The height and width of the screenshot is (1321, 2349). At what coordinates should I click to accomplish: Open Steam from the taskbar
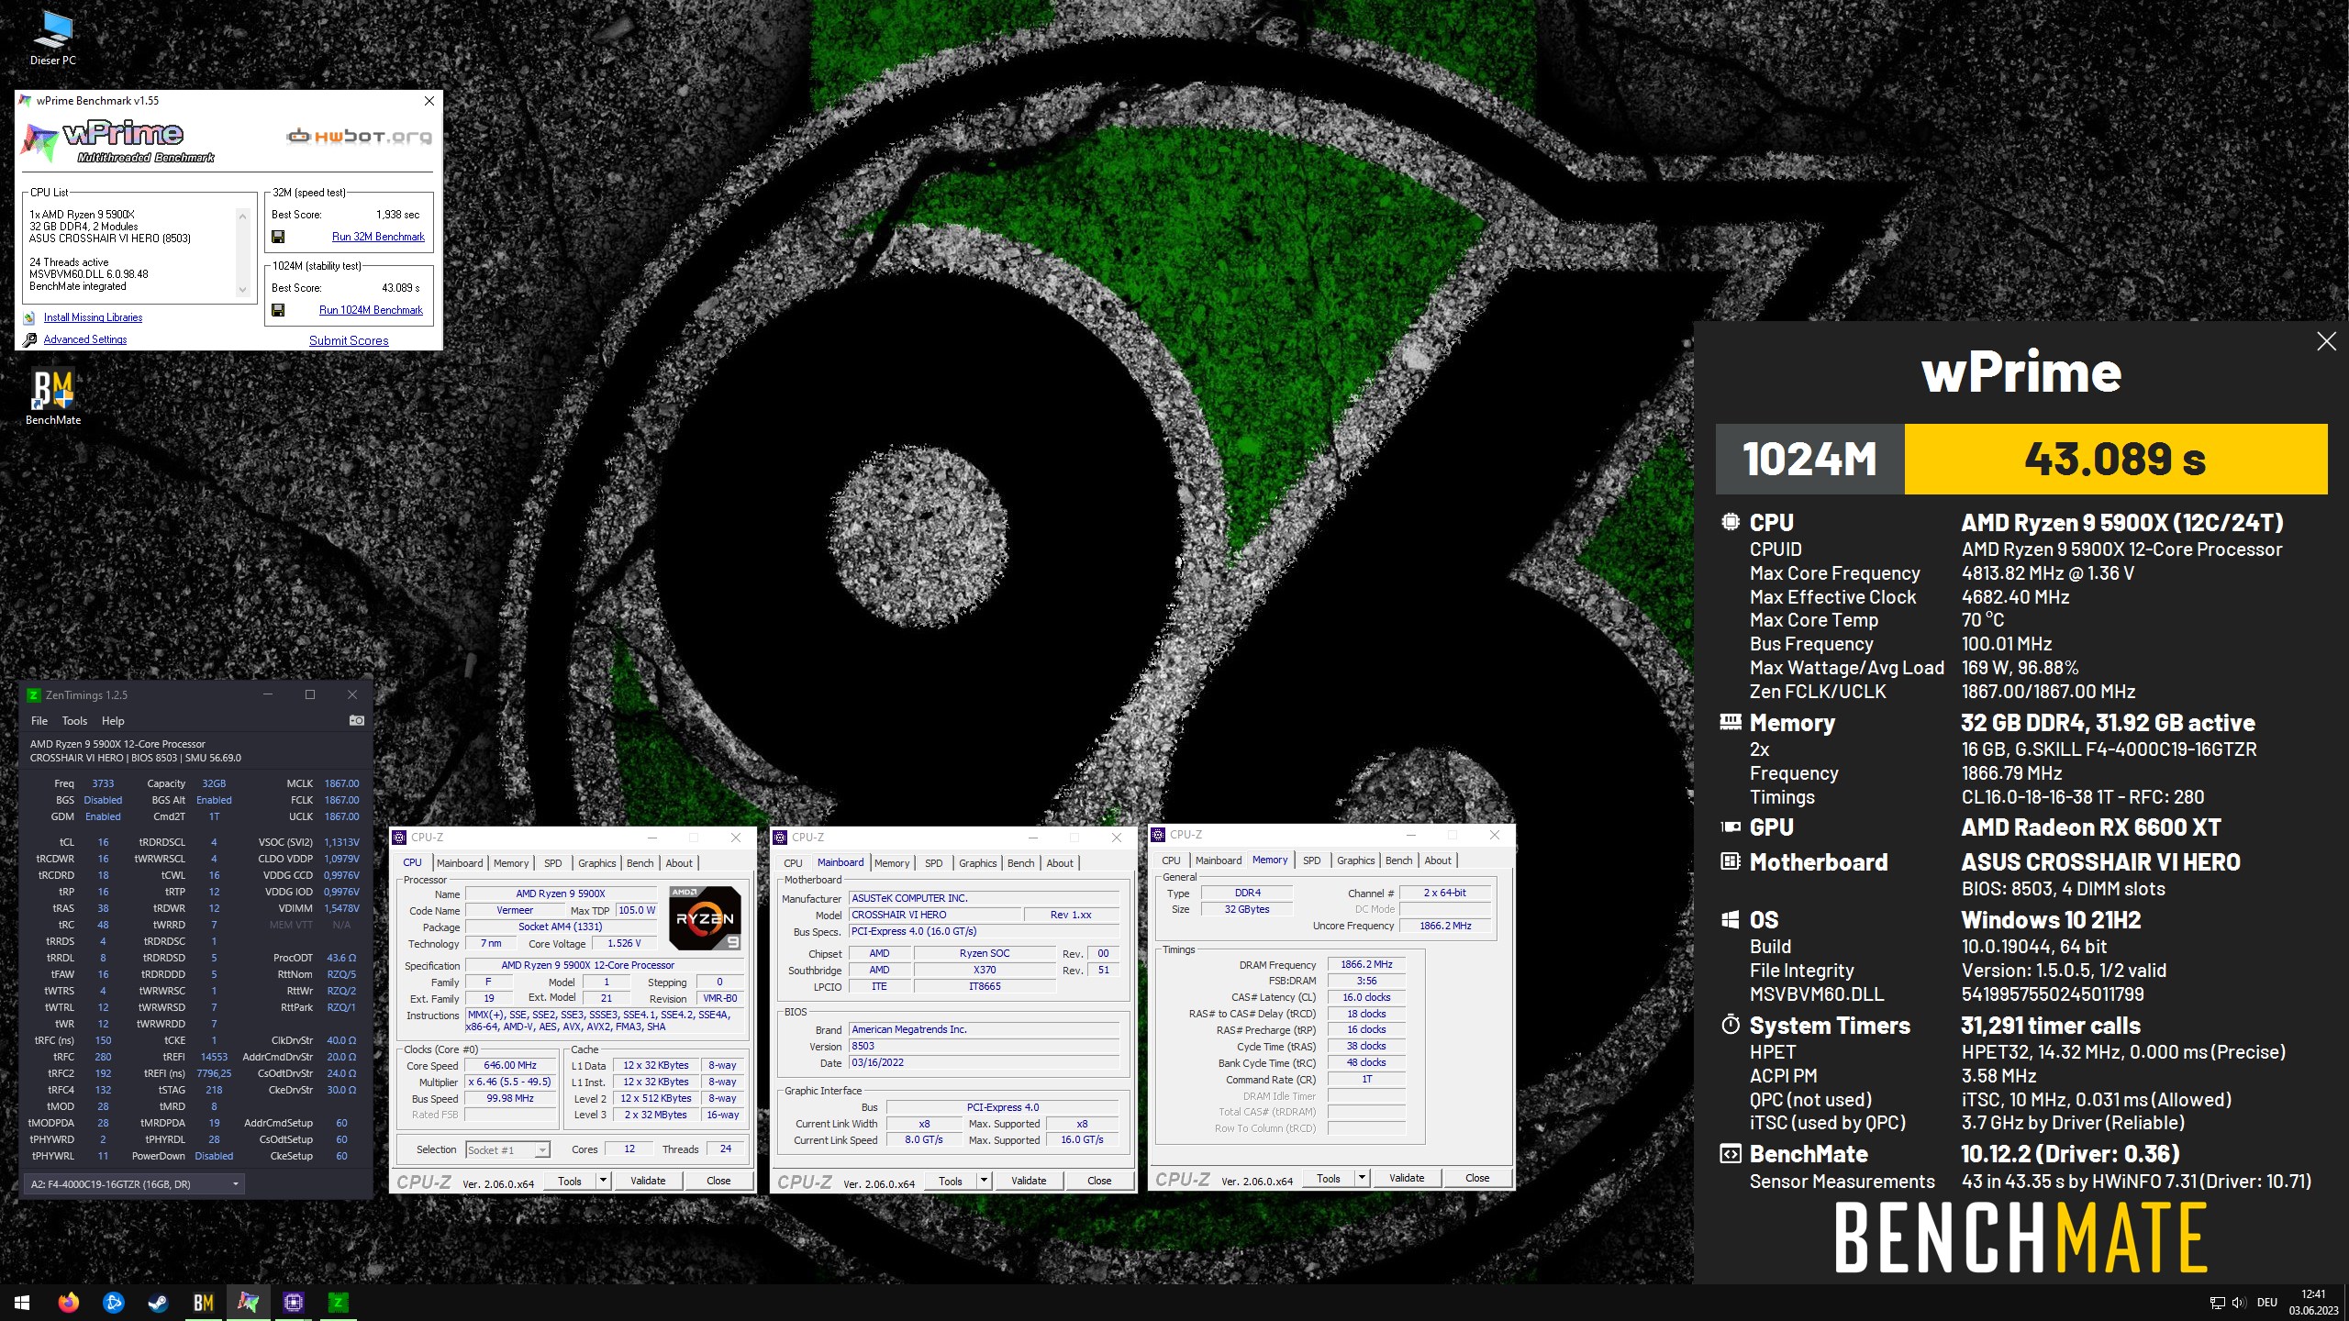coord(158,1302)
